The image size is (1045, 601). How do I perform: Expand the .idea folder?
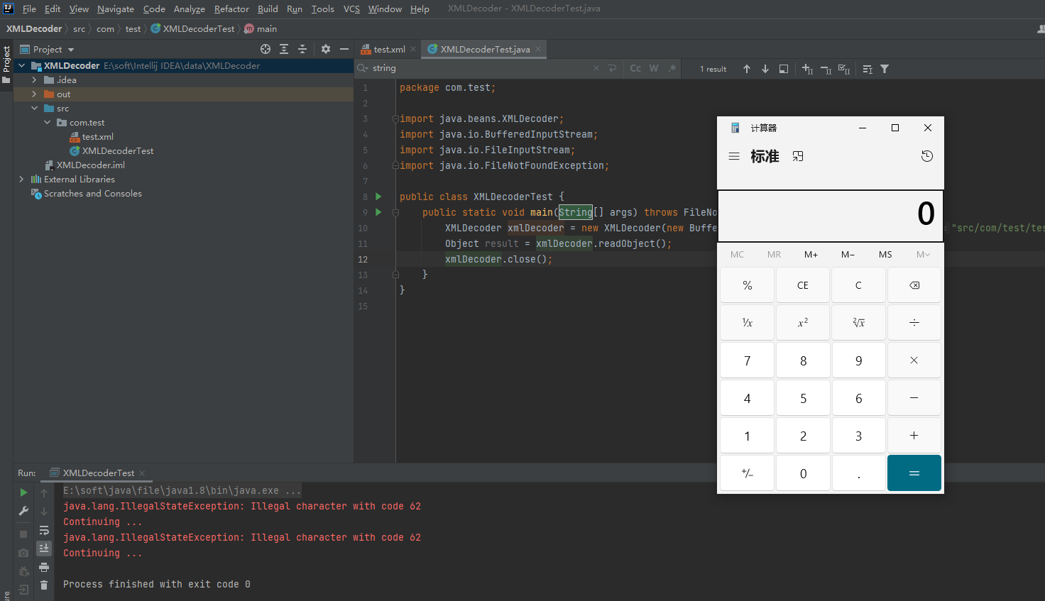pyautogui.click(x=34, y=79)
